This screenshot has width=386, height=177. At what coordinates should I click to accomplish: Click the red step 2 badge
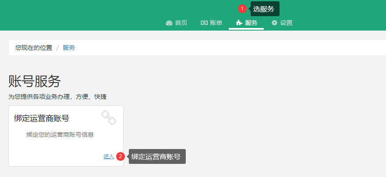(120, 156)
